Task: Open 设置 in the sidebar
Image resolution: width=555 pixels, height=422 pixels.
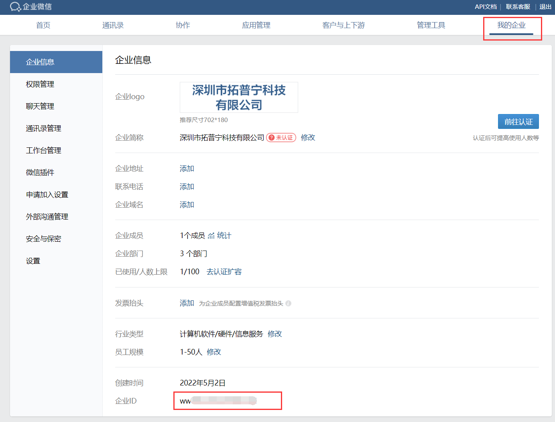Action: 56,261
